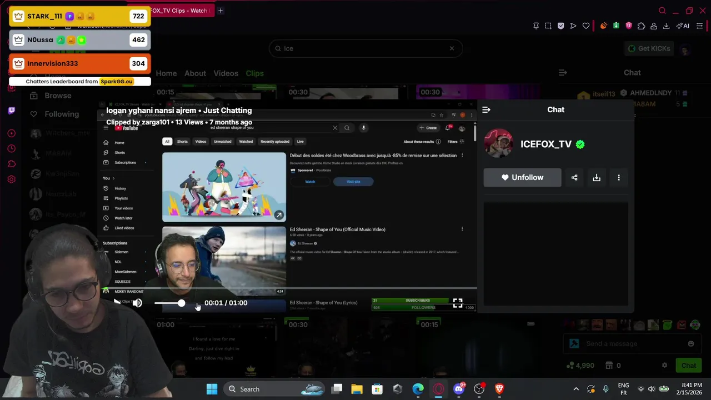Screen dimensions: 711x400
Task: Click Innervision333 leaderboard entry
Action: 79,63
